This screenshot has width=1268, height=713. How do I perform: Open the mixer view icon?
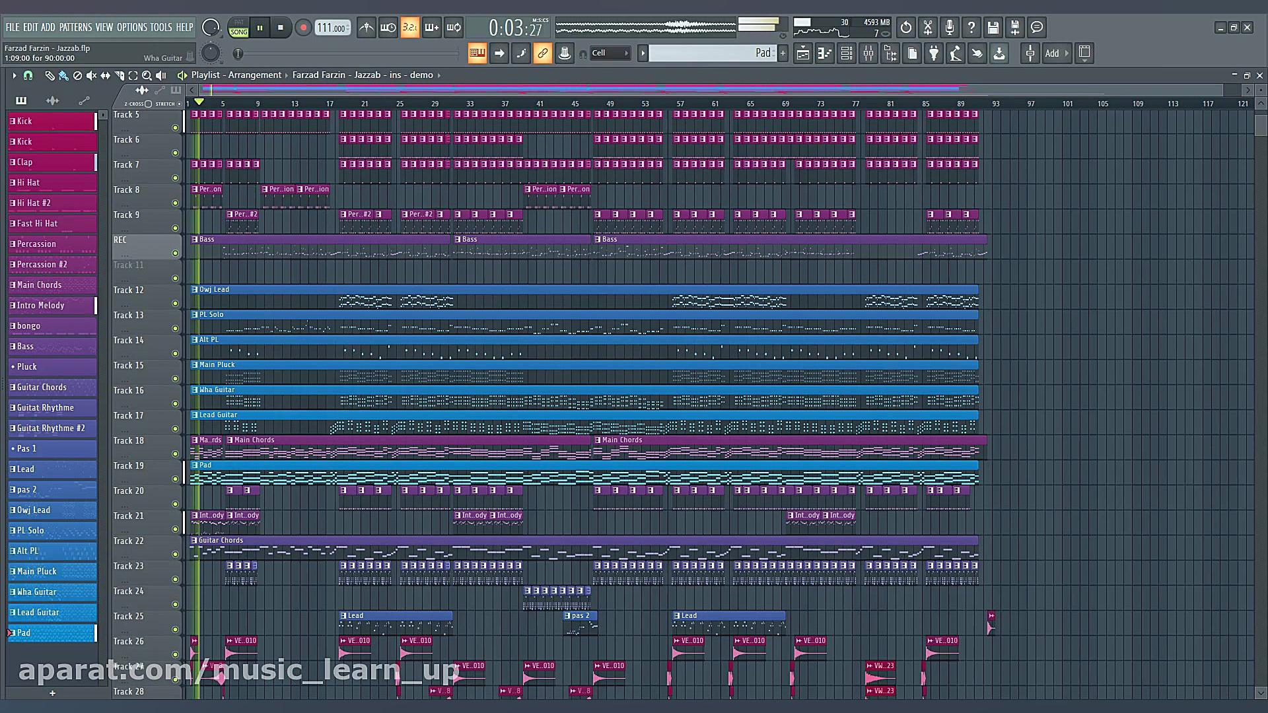[868, 53]
